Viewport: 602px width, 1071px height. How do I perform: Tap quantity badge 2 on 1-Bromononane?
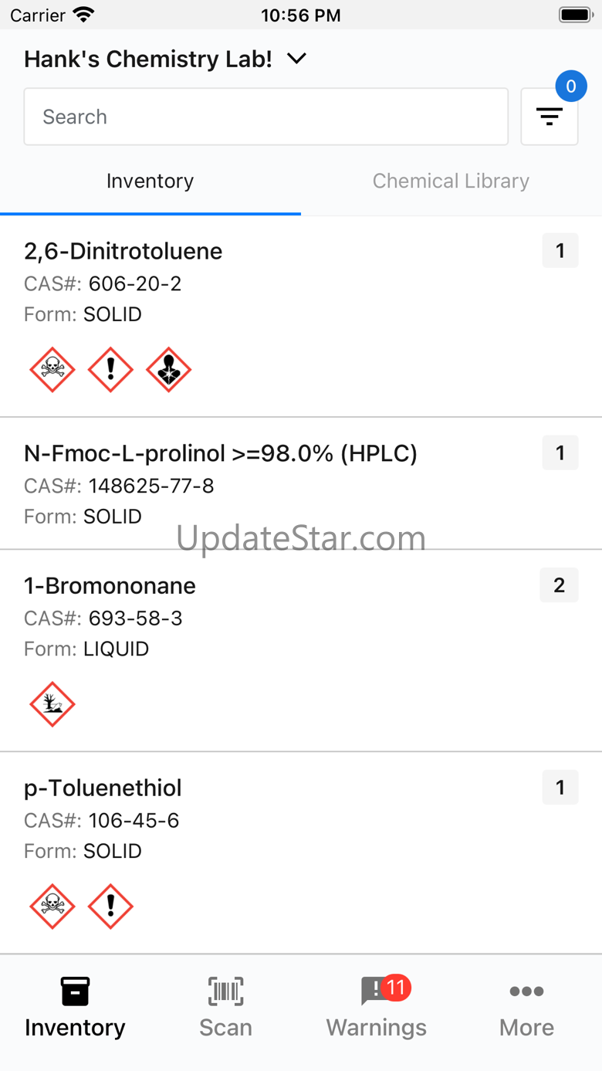(x=559, y=586)
